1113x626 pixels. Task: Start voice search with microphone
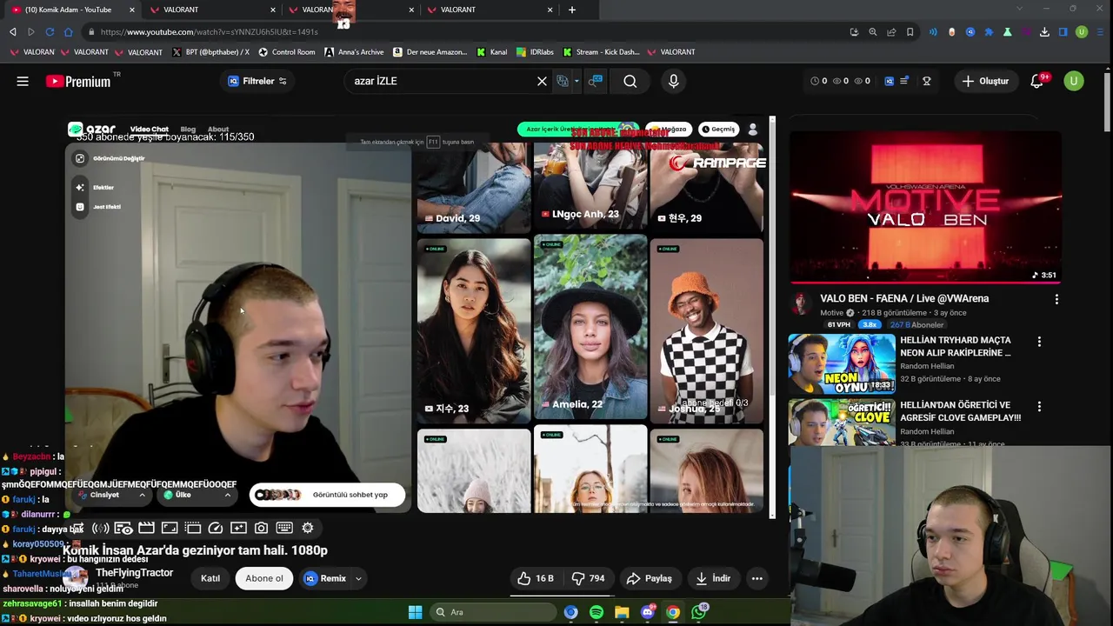click(x=673, y=81)
